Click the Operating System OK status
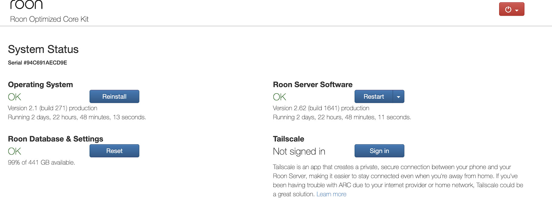The width and height of the screenshot is (552, 208). point(15,97)
